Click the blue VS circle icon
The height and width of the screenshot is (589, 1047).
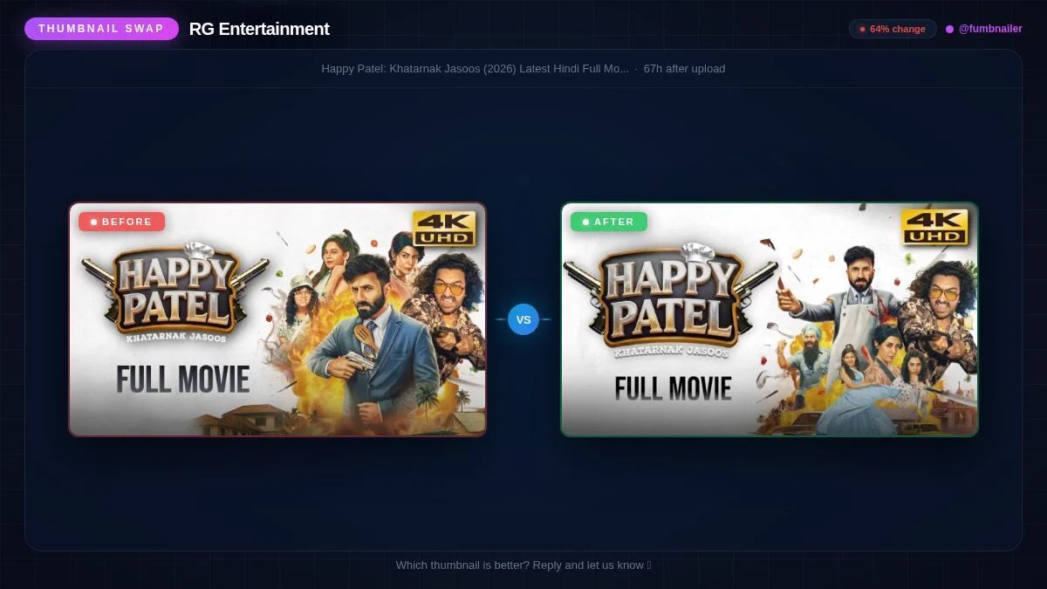coord(523,319)
